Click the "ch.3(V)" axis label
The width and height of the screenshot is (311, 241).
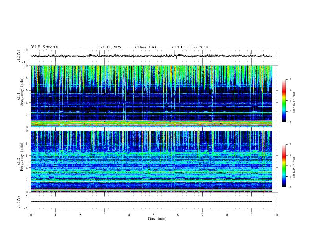pyautogui.click(x=19, y=202)
